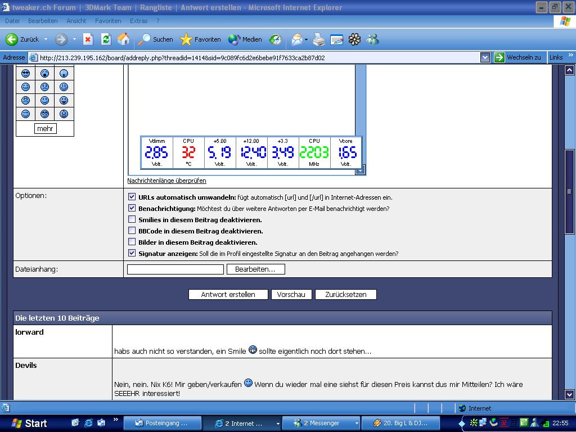576x432 pixels.
Task: Open Favoriten star in toolbar
Action: tap(200, 39)
